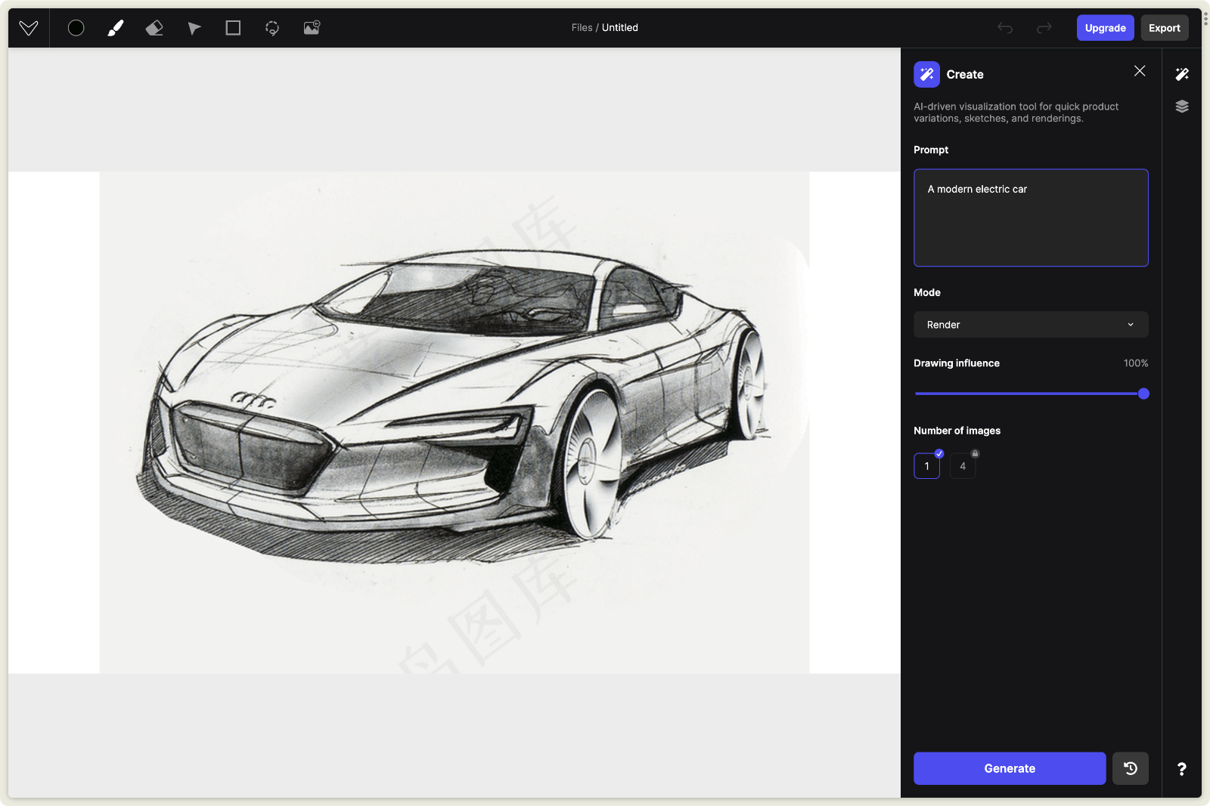The height and width of the screenshot is (806, 1210).
Task: Click the Redo arrow
Action: [1044, 28]
